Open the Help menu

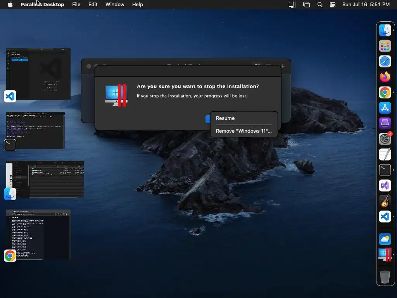(x=138, y=5)
